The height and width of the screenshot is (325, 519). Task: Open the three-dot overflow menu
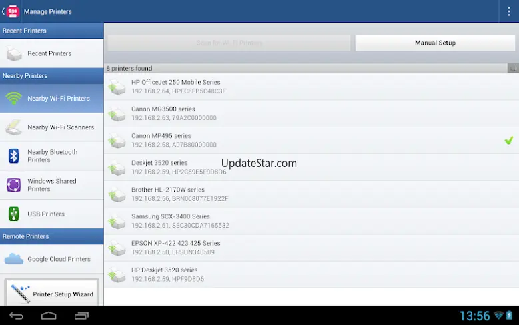pos(509,11)
